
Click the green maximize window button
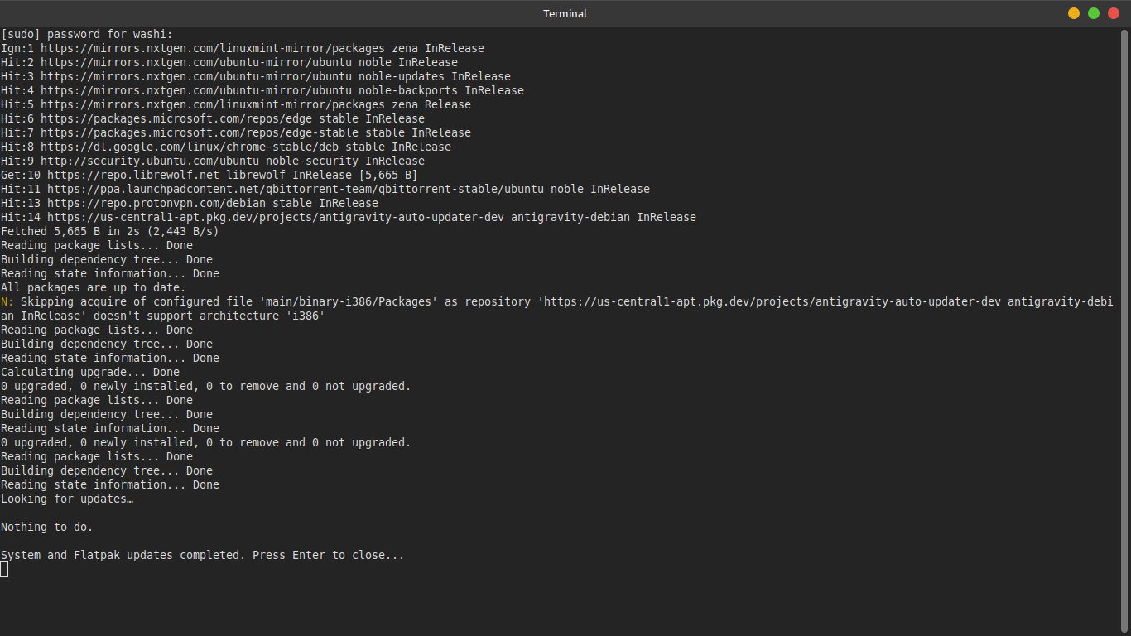click(x=1094, y=13)
